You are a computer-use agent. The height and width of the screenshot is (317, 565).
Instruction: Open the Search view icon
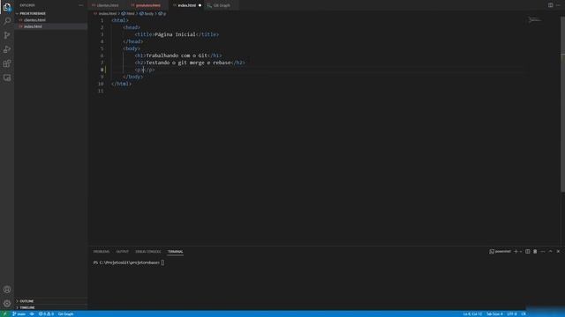[x=7, y=21]
